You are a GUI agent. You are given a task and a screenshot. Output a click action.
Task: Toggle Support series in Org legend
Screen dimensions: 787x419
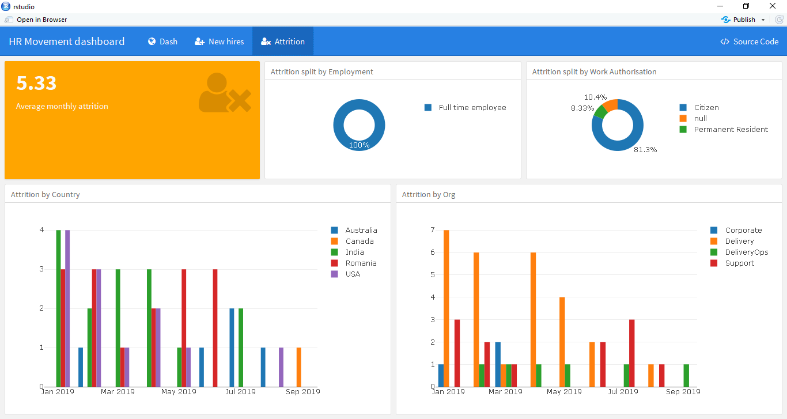pyautogui.click(x=732, y=263)
